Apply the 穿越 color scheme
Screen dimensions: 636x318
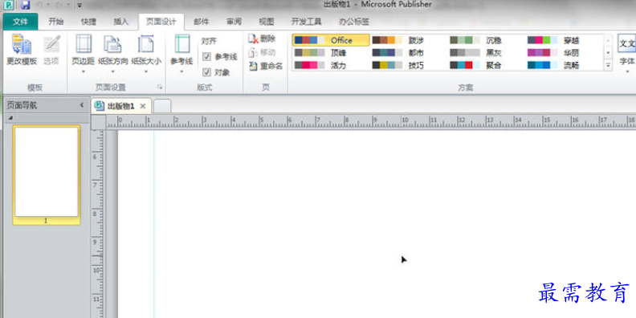[565, 40]
